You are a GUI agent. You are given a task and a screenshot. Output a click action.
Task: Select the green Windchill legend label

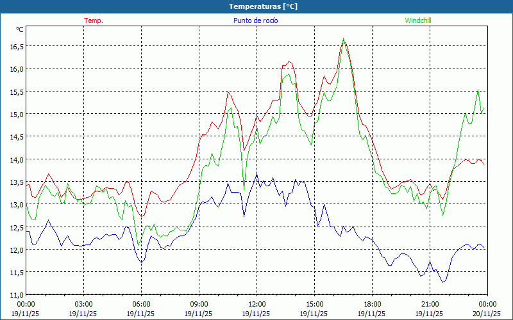417,20
